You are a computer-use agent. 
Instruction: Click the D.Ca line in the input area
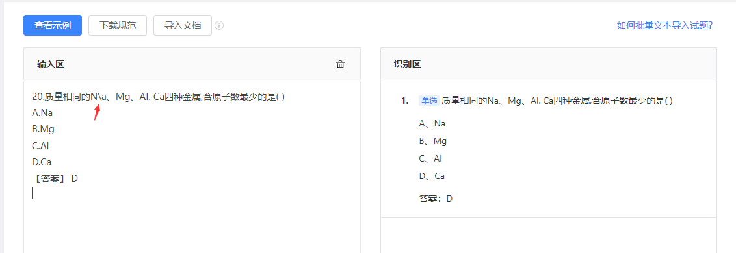[x=42, y=162]
